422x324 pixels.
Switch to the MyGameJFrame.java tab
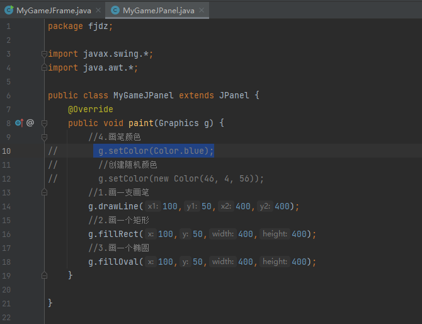[54, 11]
